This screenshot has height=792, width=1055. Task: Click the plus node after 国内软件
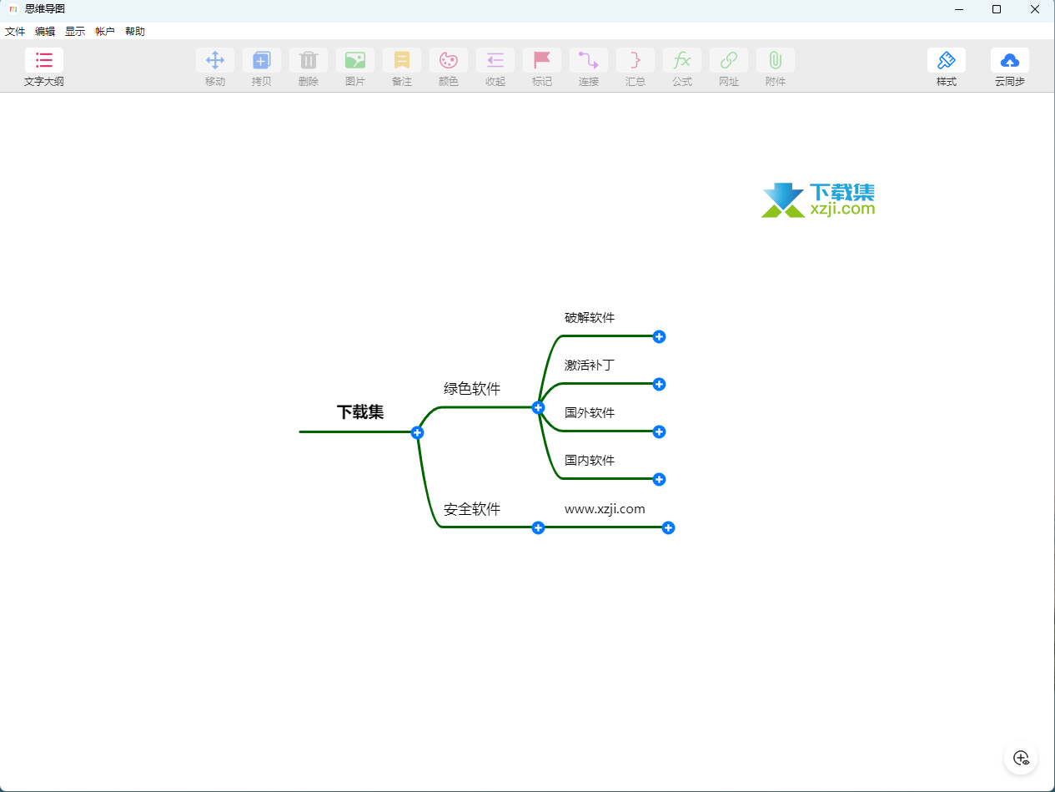tap(659, 479)
